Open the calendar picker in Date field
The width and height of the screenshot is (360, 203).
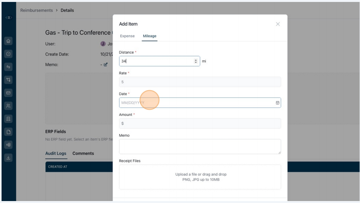click(277, 103)
